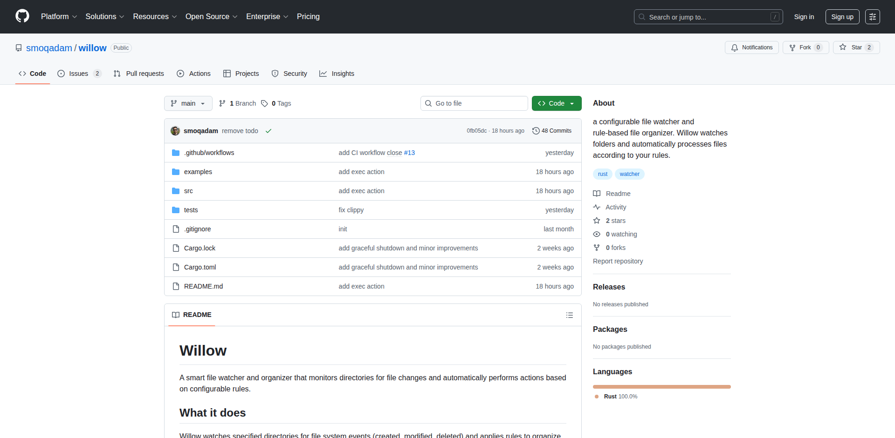This screenshot has width=895, height=438.
Task: Click the folder icon for tests
Action: [x=176, y=210]
